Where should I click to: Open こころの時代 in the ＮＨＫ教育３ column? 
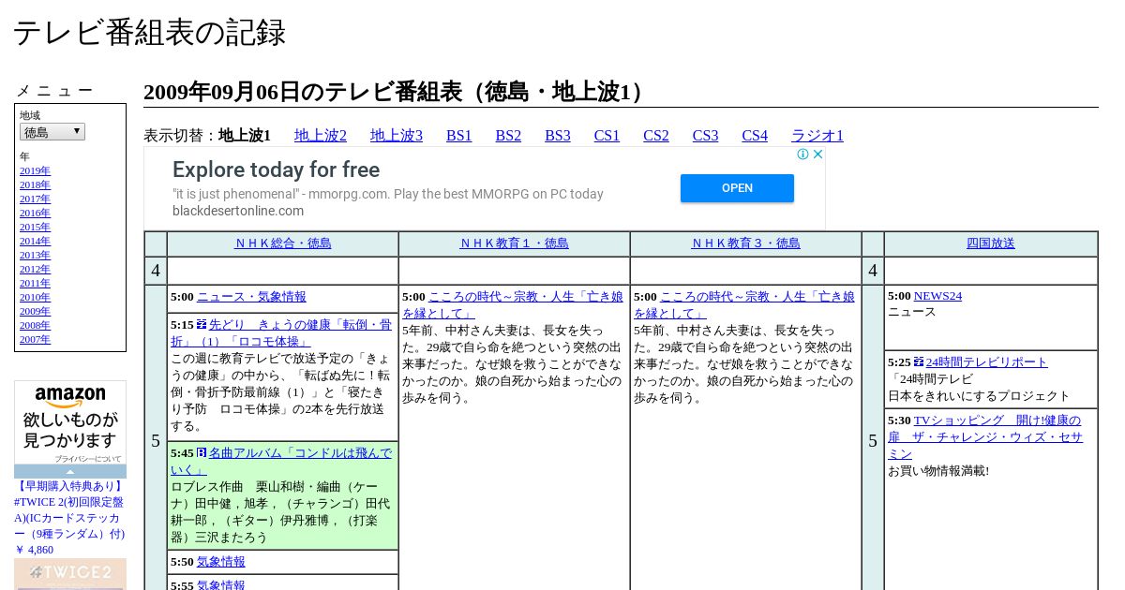pos(744,305)
